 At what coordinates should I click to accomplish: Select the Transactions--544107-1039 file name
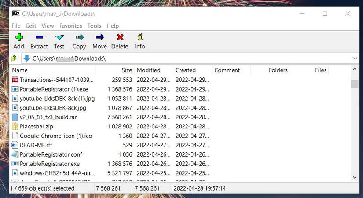56,80
